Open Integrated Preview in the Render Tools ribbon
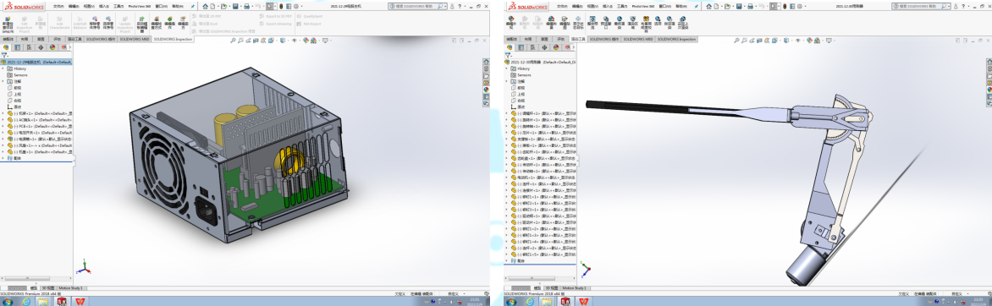The height and width of the screenshot is (306, 992). (x=592, y=23)
